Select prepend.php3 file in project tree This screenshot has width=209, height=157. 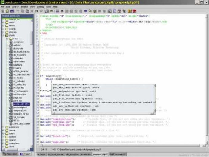tap(20, 107)
